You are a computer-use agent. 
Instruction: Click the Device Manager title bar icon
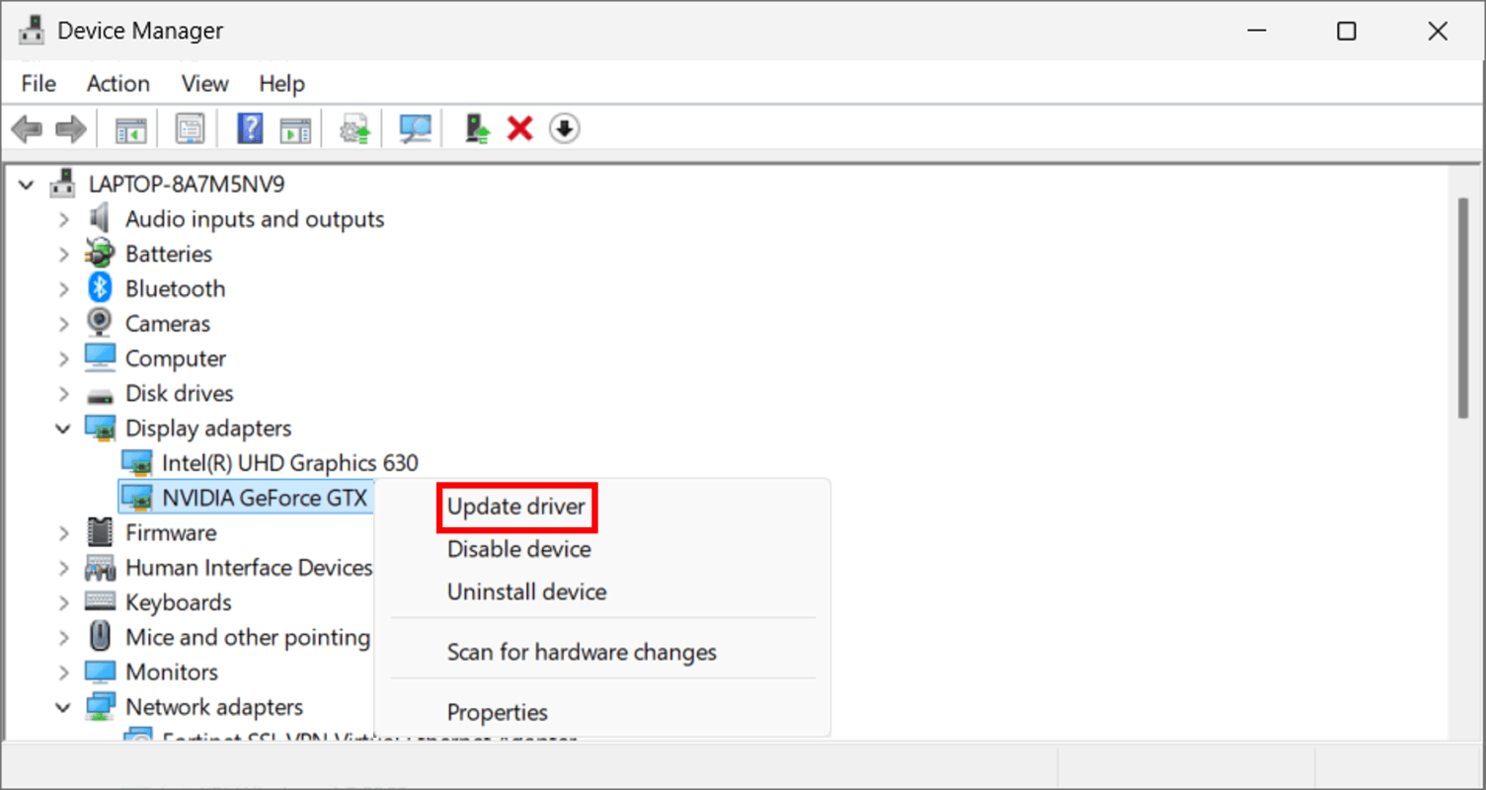[x=31, y=30]
